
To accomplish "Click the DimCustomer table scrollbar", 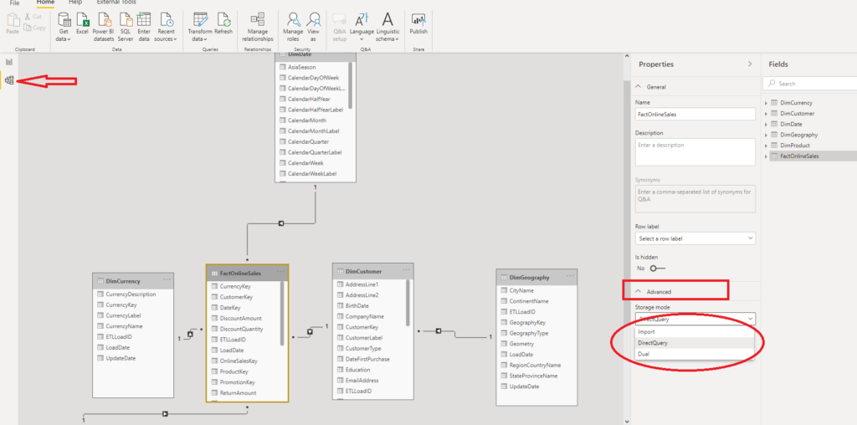I will point(408,303).
